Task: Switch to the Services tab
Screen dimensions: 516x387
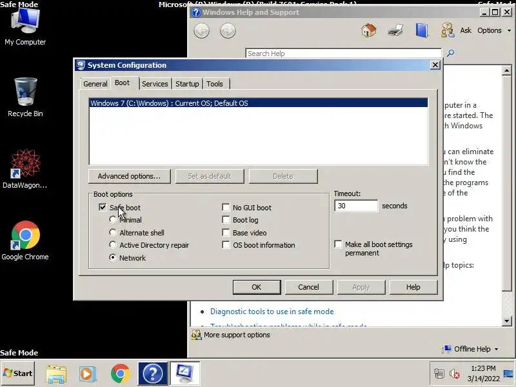Action: [155, 84]
